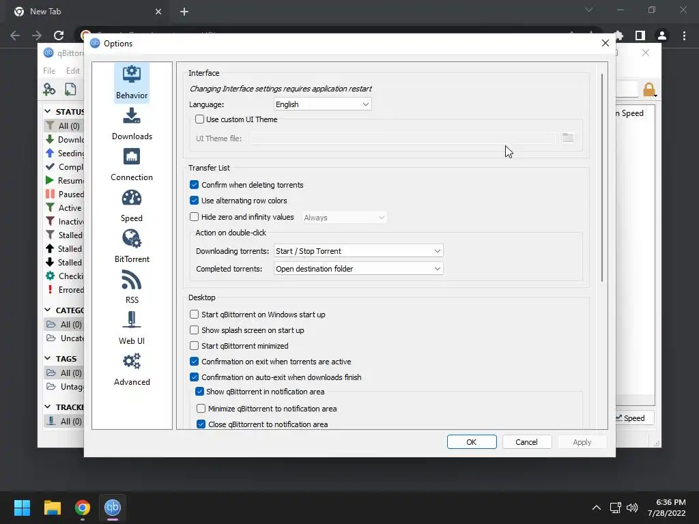The width and height of the screenshot is (699, 524).
Task: Open the Language dropdown
Action: click(322, 104)
